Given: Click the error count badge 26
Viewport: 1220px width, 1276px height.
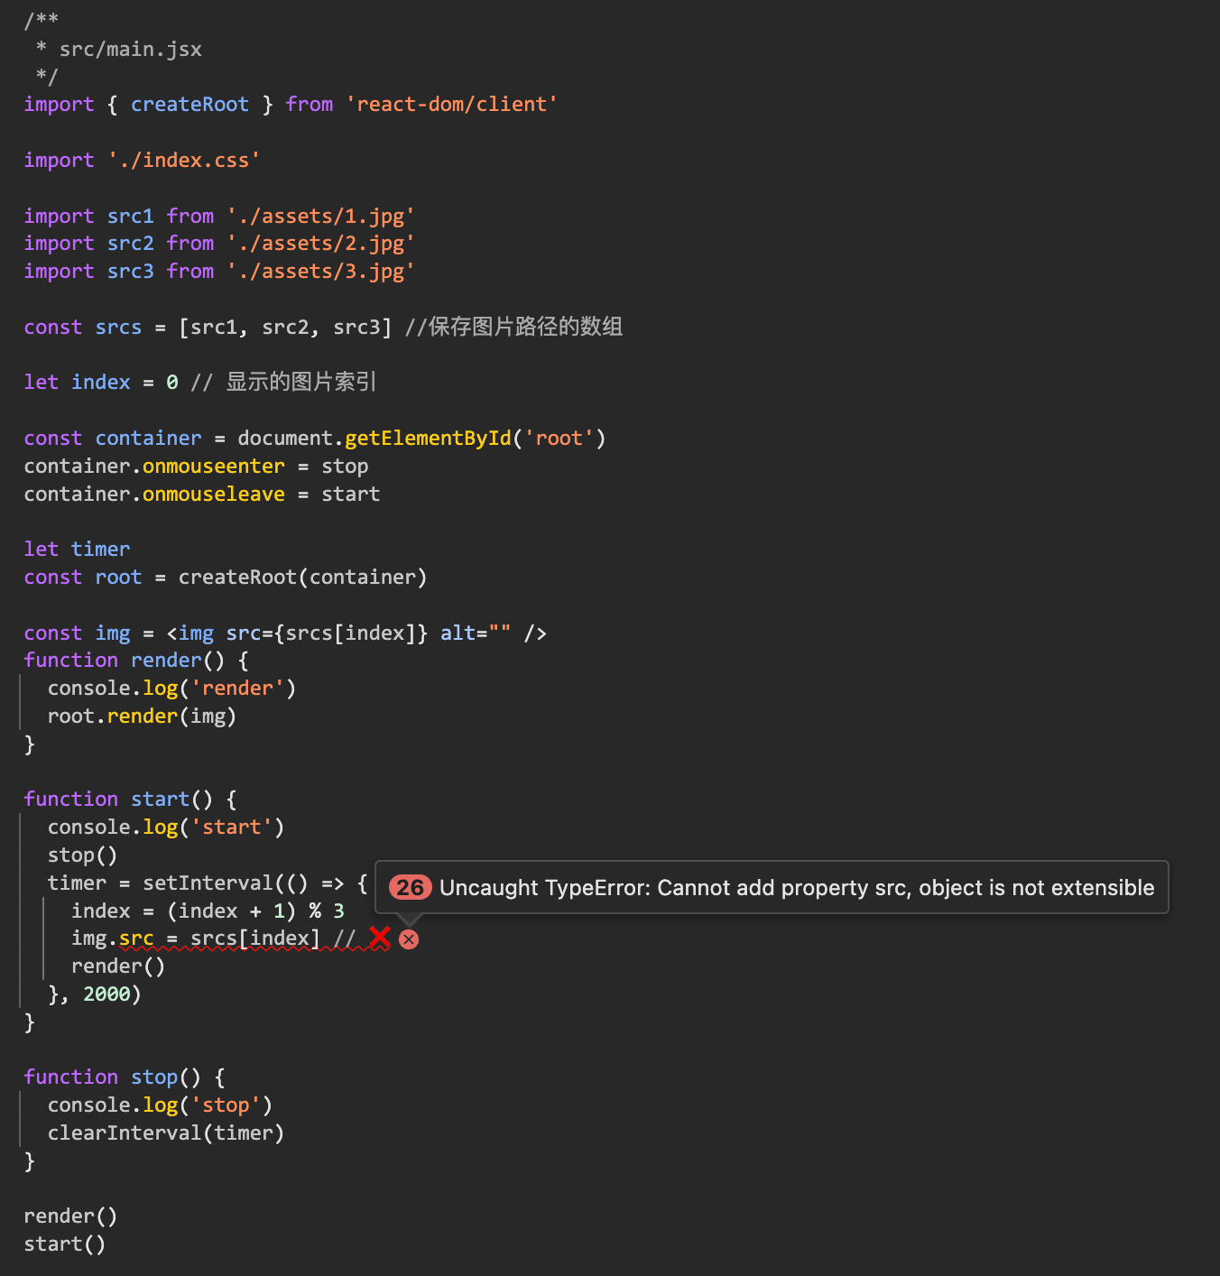Looking at the screenshot, I should tap(411, 888).
